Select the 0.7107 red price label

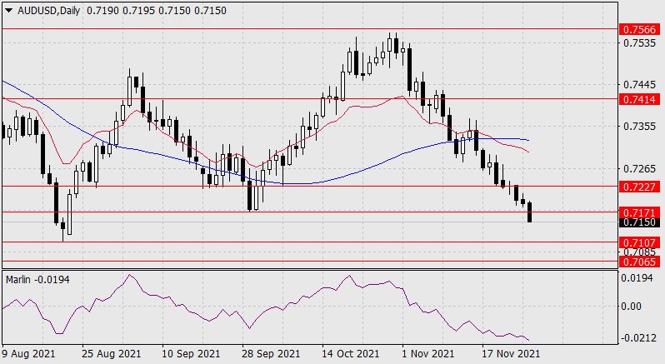point(639,242)
